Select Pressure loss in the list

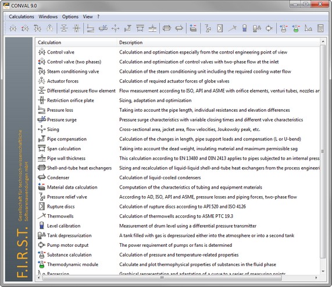[178, 110]
